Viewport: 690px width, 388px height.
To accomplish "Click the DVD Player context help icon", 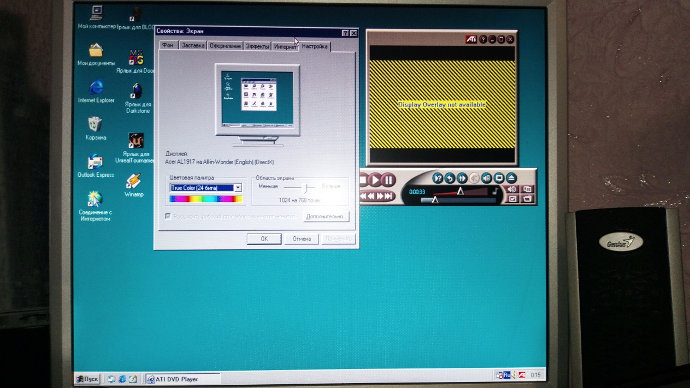I will [438, 178].
